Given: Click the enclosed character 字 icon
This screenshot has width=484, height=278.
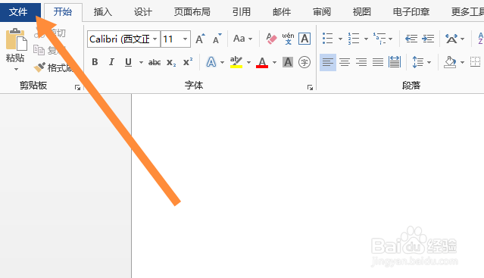Looking at the screenshot, I should pyautogui.click(x=304, y=62).
